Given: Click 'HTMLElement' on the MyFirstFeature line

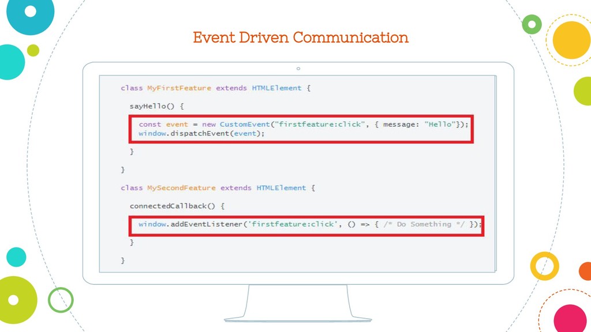Looking at the screenshot, I should 276,88.
